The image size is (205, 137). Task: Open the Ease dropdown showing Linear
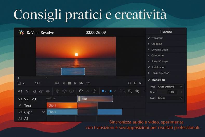coord(170,98)
